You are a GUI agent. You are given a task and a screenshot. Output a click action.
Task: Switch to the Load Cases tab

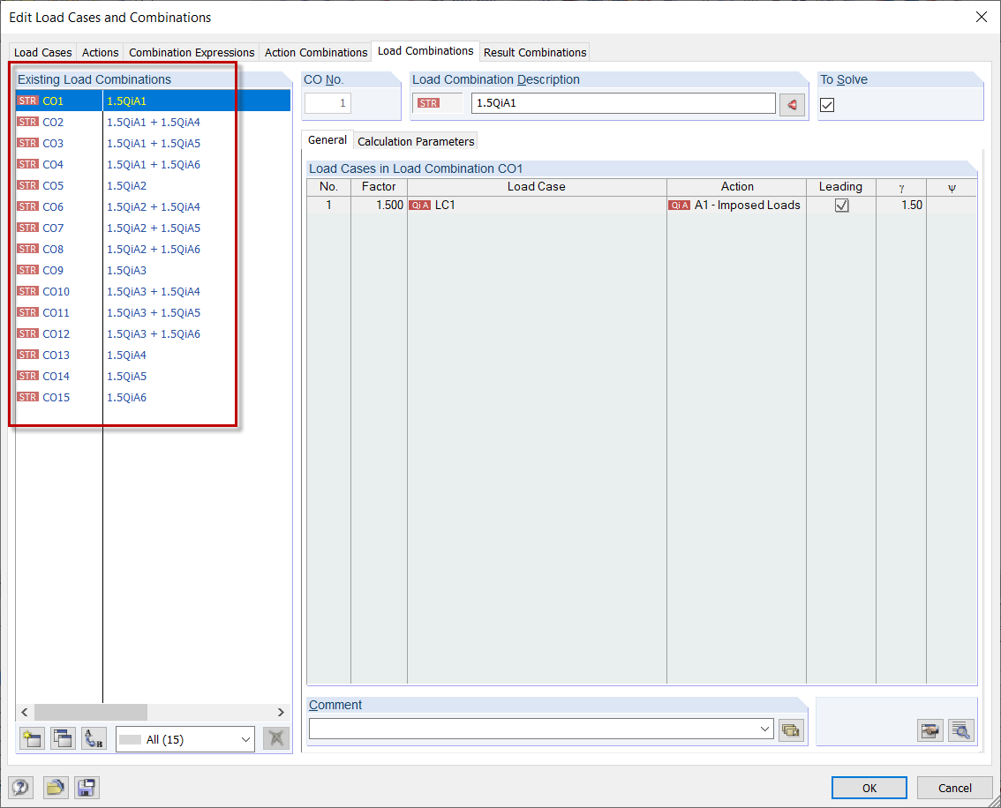[42, 52]
